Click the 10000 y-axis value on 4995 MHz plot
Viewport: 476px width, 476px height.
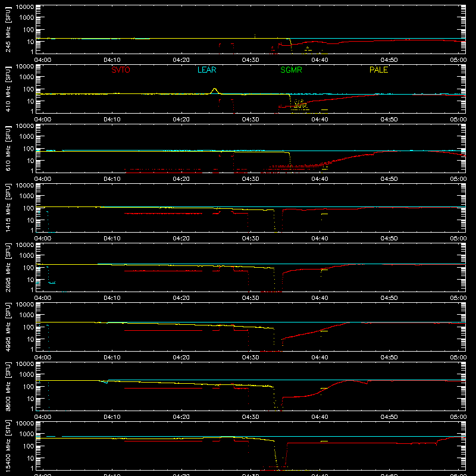tap(25, 305)
